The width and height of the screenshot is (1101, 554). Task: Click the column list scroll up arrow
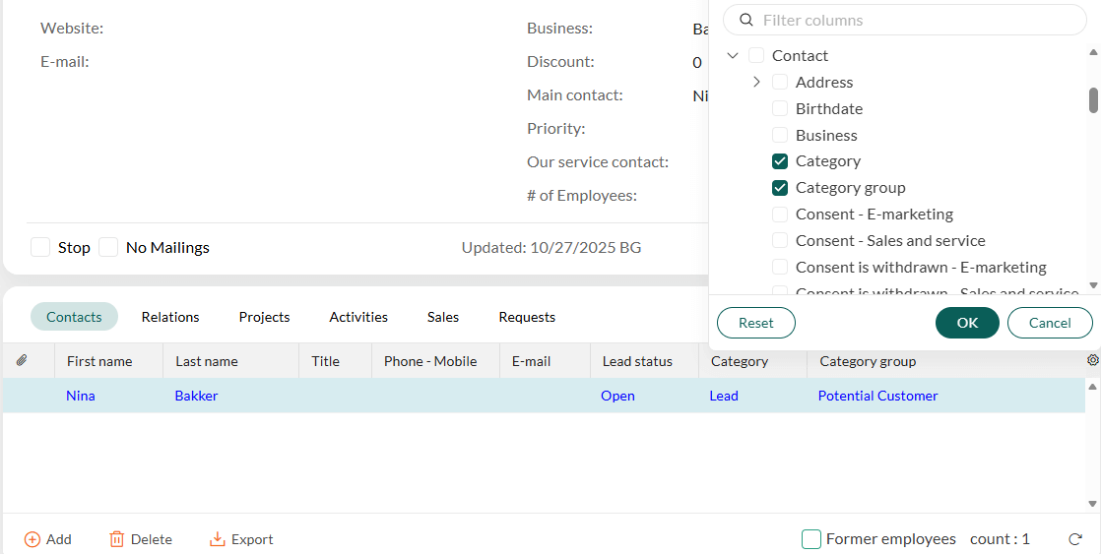click(x=1093, y=52)
